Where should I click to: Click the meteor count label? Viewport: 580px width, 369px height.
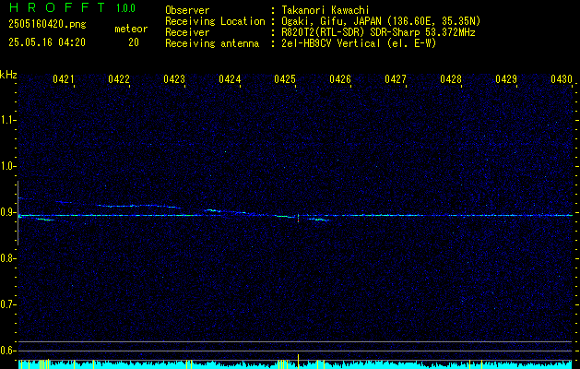[x=131, y=29]
